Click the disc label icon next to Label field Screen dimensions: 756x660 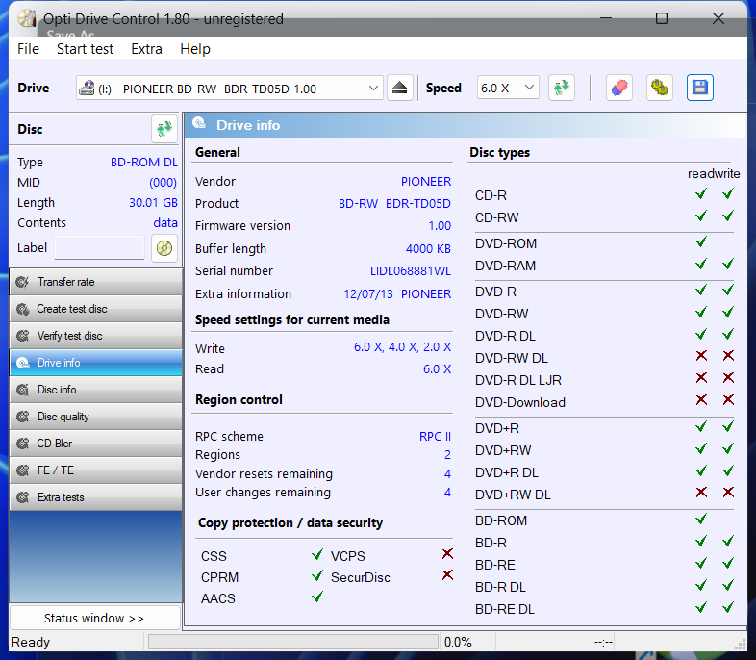point(164,248)
